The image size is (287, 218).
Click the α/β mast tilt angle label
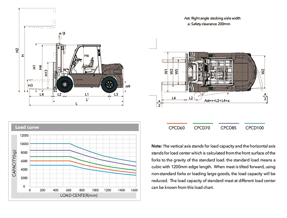pyautogui.click(x=62, y=34)
